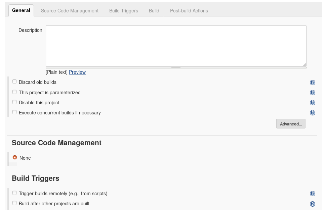This screenshot has width=325, height=210.
Task: Click into the Description text area
Action: coord(176,46)
